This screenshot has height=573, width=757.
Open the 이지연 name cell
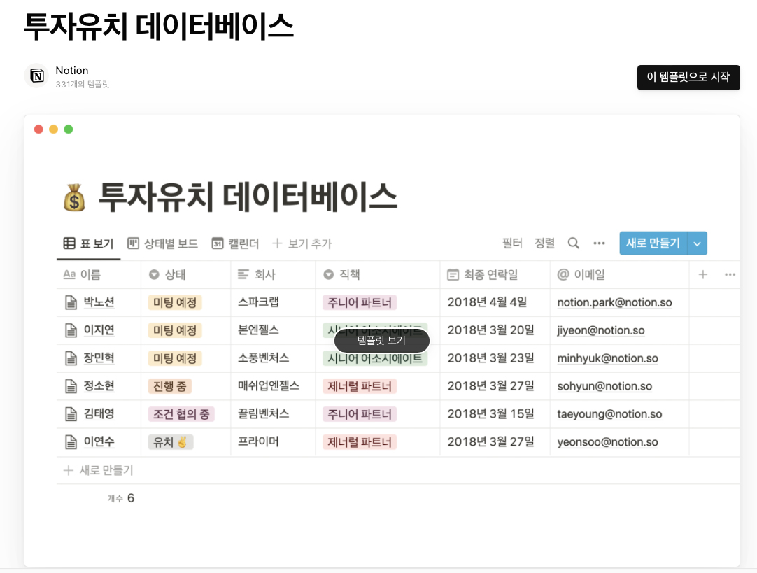(99, 330)
